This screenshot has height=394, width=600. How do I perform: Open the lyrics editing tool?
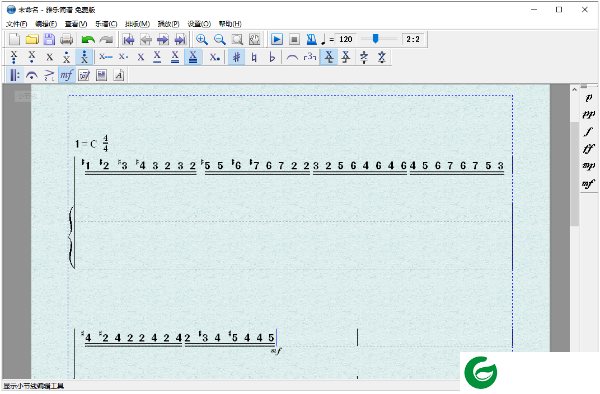84,75
